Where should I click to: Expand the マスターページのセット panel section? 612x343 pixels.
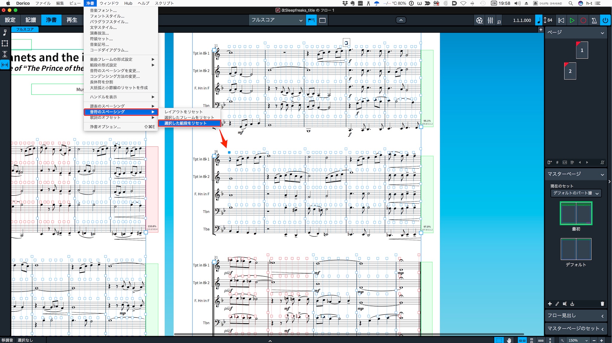click(602, 329)
